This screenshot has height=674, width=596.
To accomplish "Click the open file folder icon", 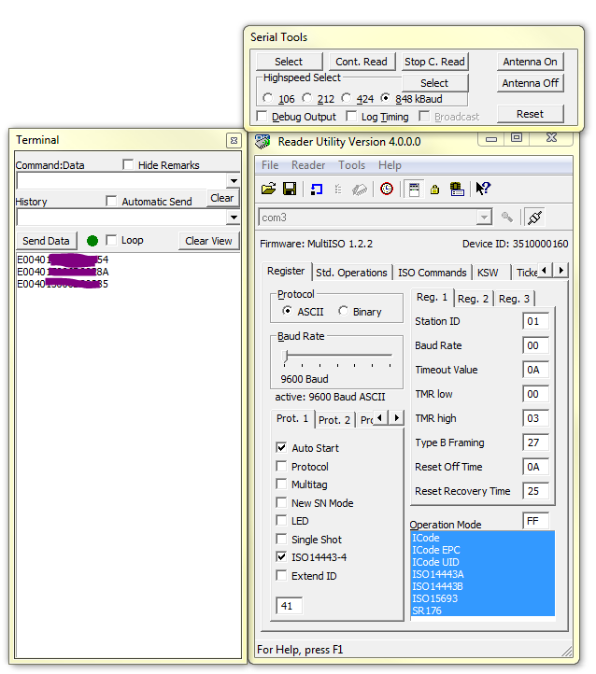I will pos(268,189).
